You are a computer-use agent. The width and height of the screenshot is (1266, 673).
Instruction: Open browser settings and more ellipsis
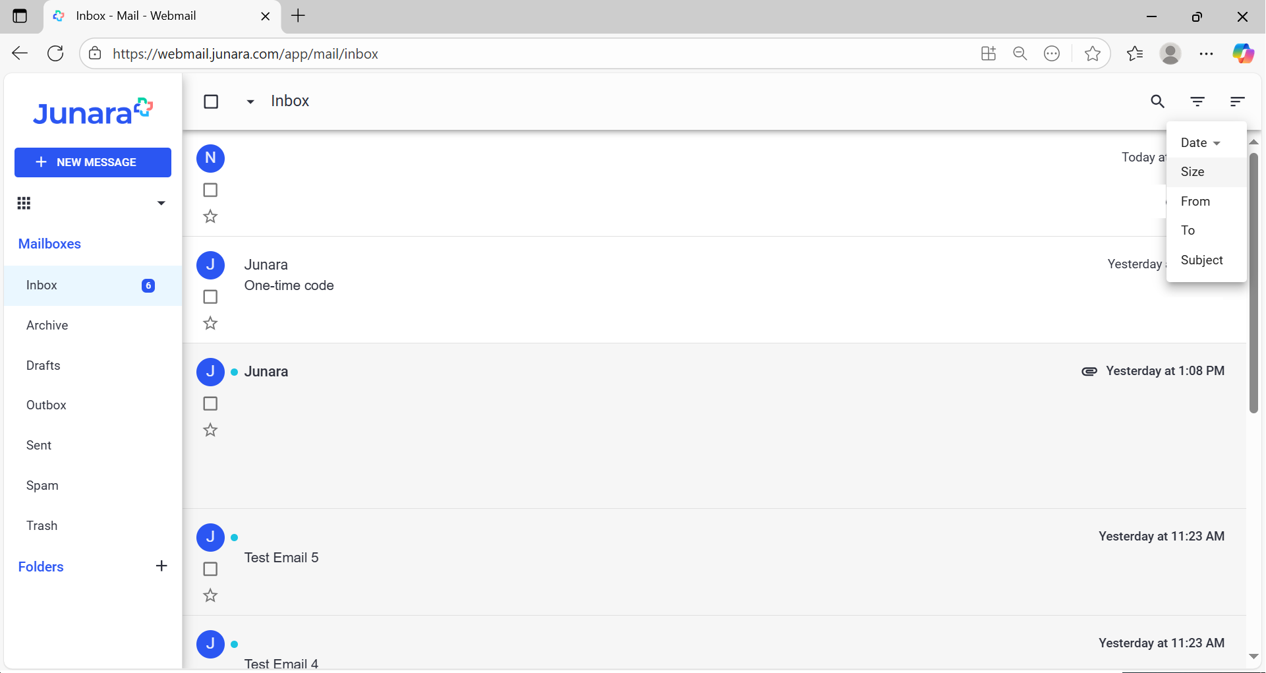(x=1206, y=53)
